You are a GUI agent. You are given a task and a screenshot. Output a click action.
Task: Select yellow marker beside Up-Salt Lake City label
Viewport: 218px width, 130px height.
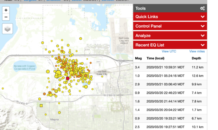click(x=102, y=77)
